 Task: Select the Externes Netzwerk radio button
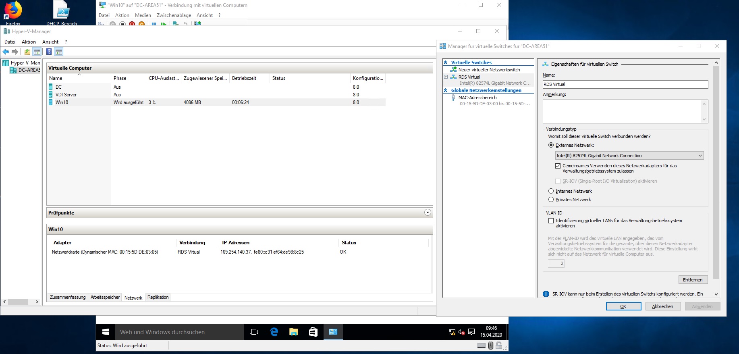[x=551, y=145]
